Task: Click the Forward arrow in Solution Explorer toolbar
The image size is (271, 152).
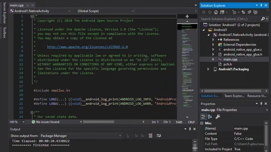Action: tap(210, 12)
